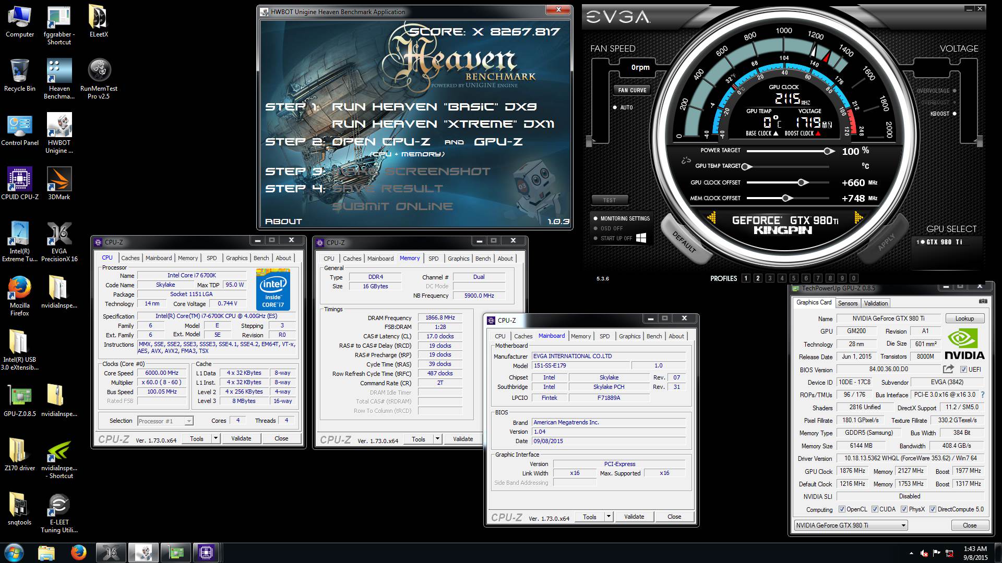Click the GPU-Z BIOS share/export arrow icon

[948, 369]
